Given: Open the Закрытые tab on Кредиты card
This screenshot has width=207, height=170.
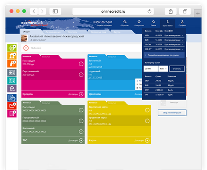Looking at the screenshot, I should [x=46, y=57].
